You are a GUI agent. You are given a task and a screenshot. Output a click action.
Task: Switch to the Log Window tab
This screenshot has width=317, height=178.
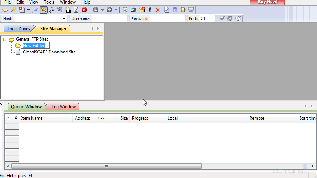click(x=63, y=107)
